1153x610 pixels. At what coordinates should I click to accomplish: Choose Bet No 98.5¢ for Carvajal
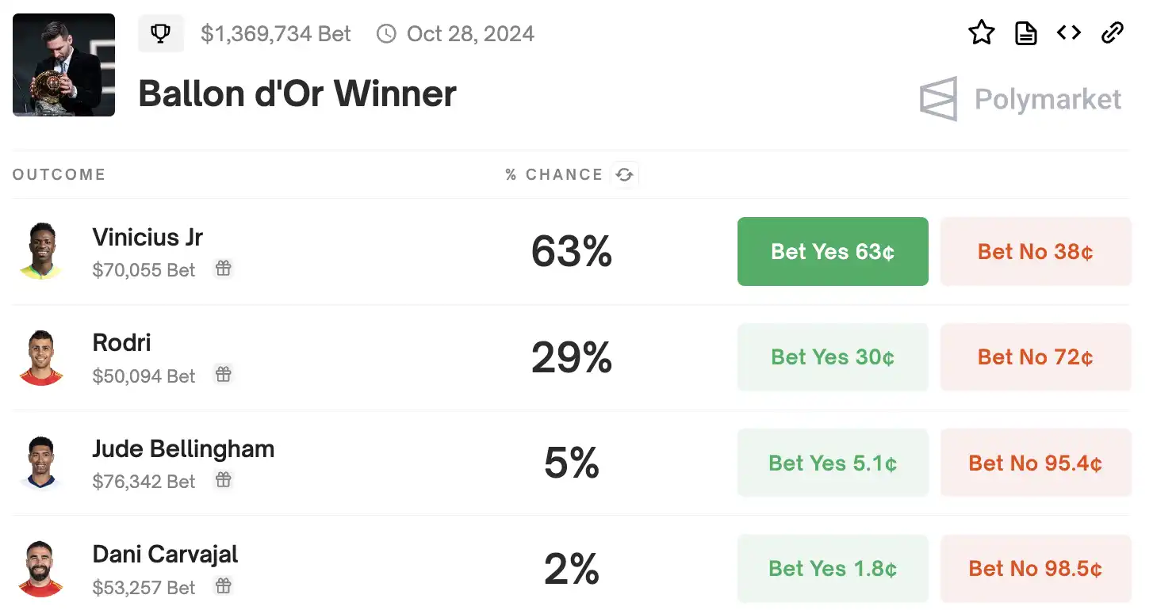(x=1036, y=569)
